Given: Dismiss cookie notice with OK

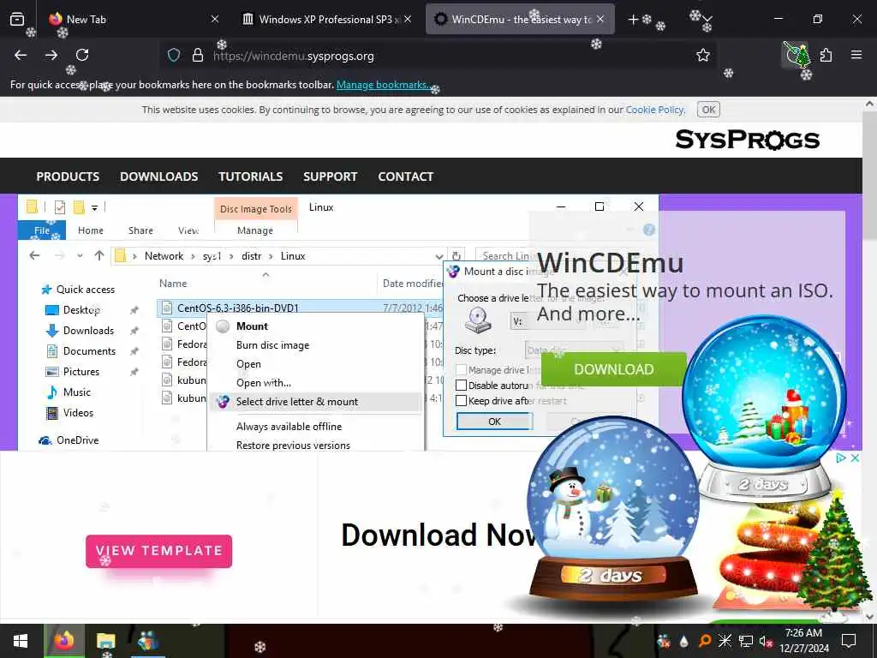Looking at the screenshot, I should coord(708,110).
